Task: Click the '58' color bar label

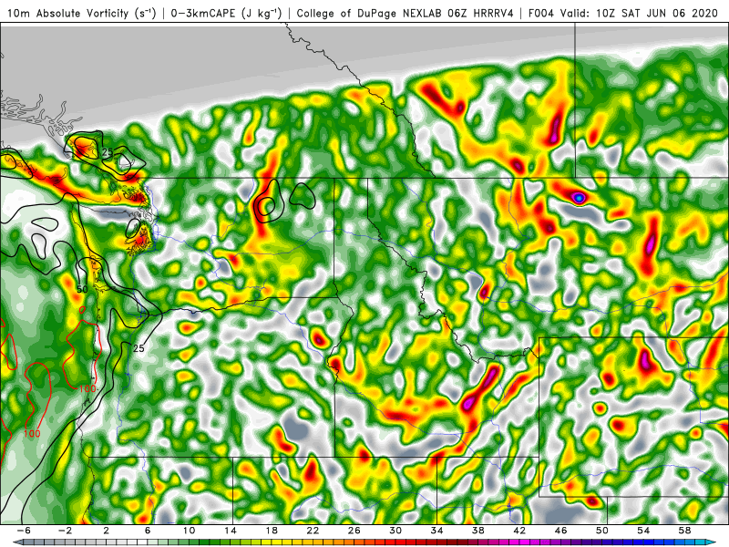Action: 684,531
